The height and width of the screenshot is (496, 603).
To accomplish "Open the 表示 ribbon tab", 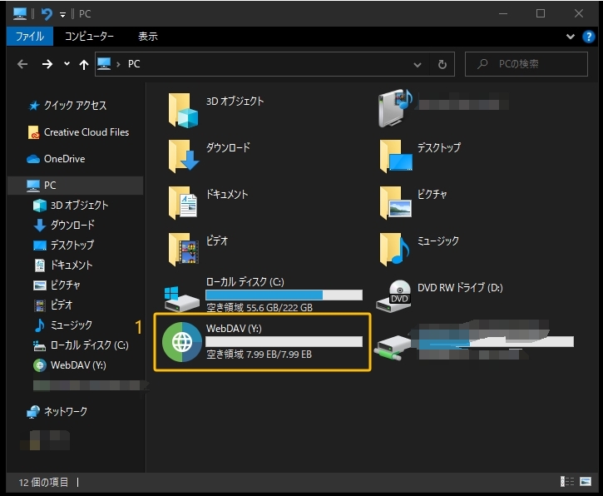I will point(148,37).
